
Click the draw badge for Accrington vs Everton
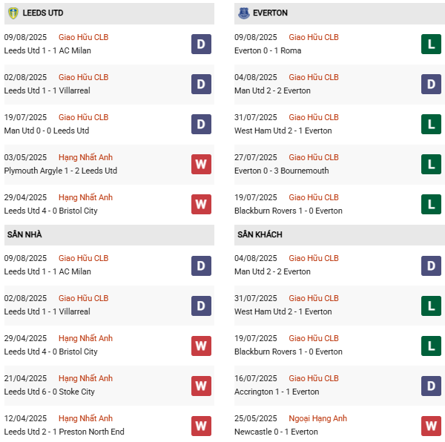pos(432,385)
